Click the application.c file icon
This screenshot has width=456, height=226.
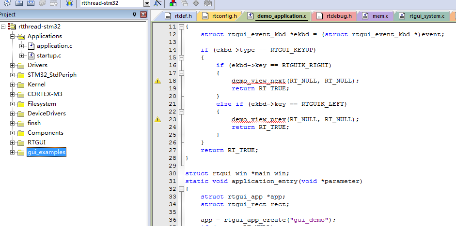tap(31, 46)
